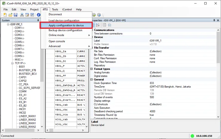Click the Properties panel vertical scrollbar thumb
Screen dimensions: 221x139
[x=218, y=47]
